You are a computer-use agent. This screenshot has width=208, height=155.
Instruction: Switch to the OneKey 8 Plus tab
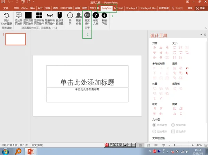148,8
